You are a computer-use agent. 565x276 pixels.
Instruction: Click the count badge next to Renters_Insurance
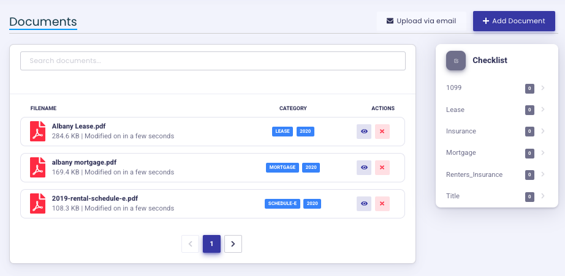pos(529,175)
